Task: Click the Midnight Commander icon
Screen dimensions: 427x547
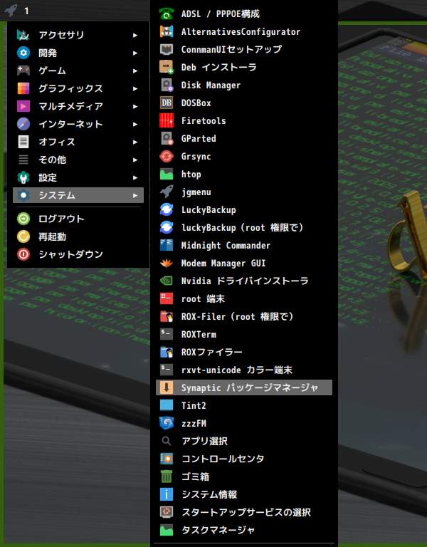Action: (167, 245)
